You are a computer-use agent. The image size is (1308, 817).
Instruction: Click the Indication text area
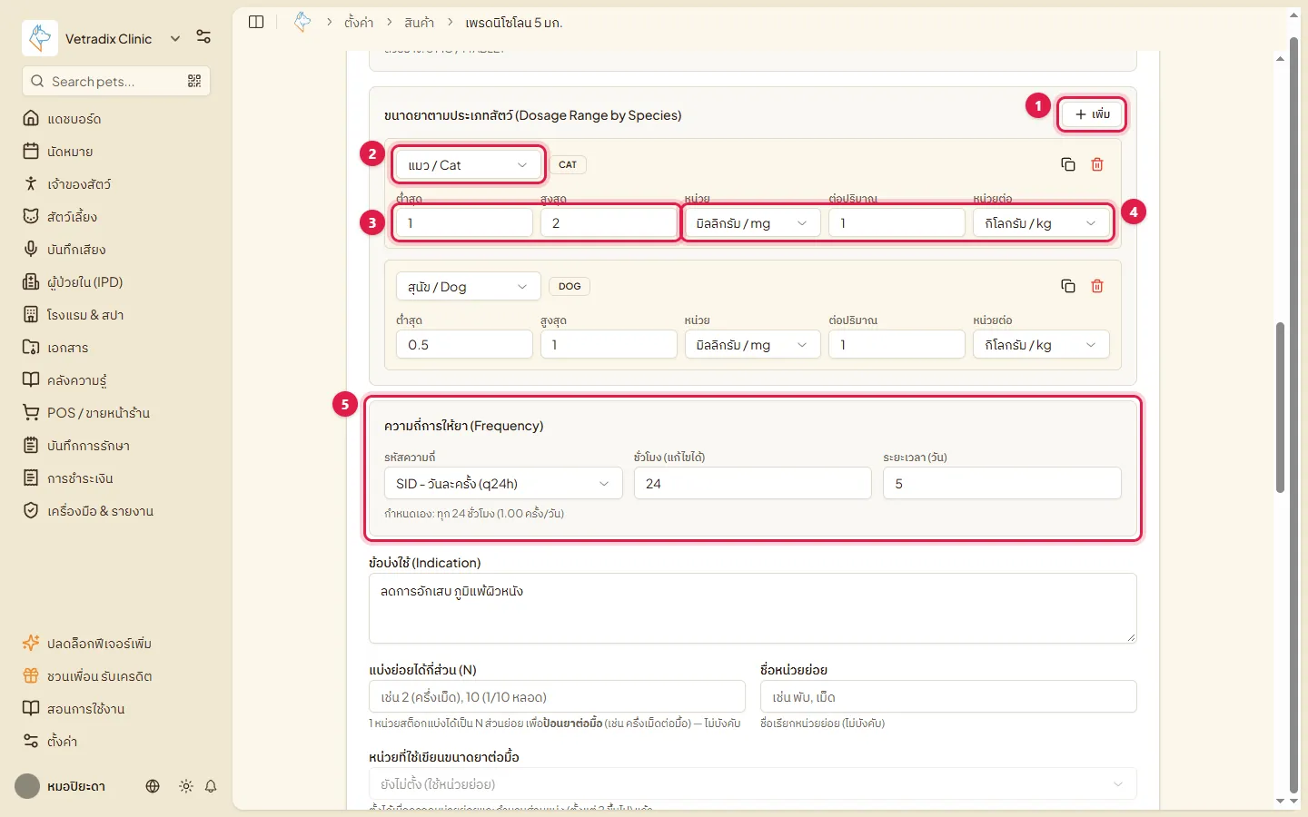click(753, 608)
